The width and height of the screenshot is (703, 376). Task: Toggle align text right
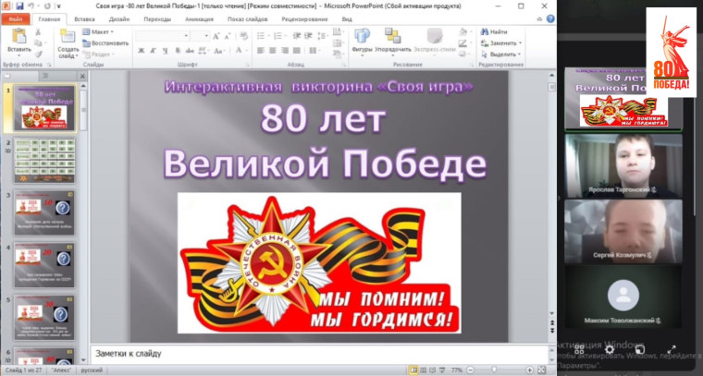click(x=284, y=51)
